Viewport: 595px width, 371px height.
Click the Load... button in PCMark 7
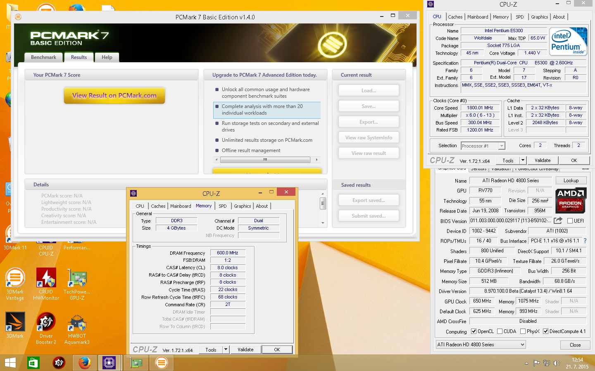[x=369, y=91]
